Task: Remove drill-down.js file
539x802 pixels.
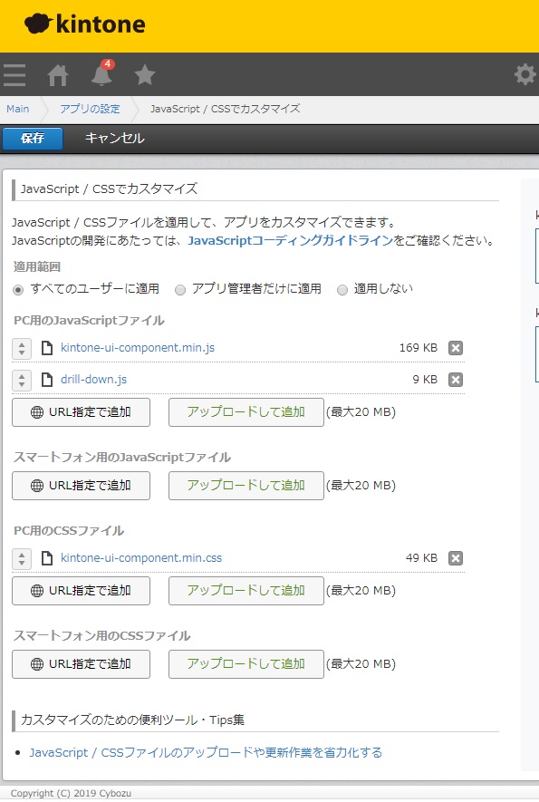Action: [455, 380]
